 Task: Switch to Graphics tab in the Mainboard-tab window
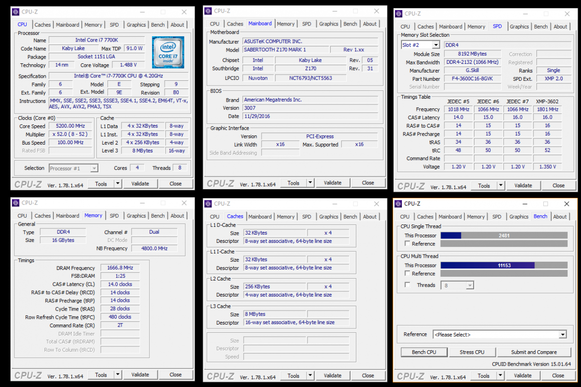pos(329,24)
